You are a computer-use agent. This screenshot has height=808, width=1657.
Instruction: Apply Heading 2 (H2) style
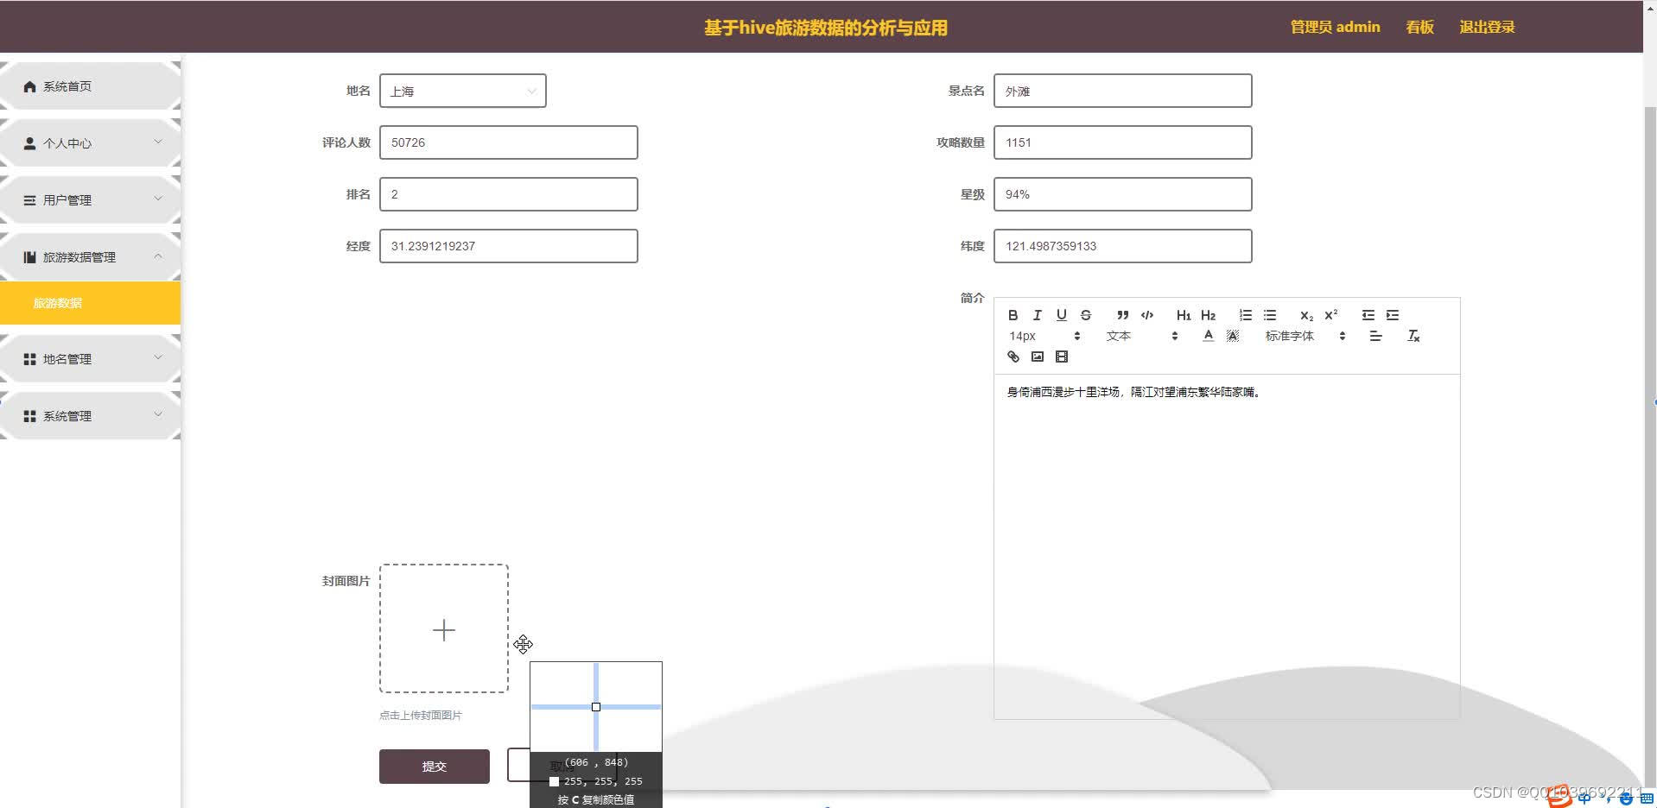click(1208, 315)
